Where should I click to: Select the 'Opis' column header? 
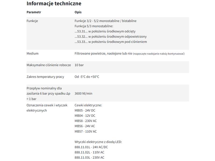pyautogui.click(x=78, y=12)
